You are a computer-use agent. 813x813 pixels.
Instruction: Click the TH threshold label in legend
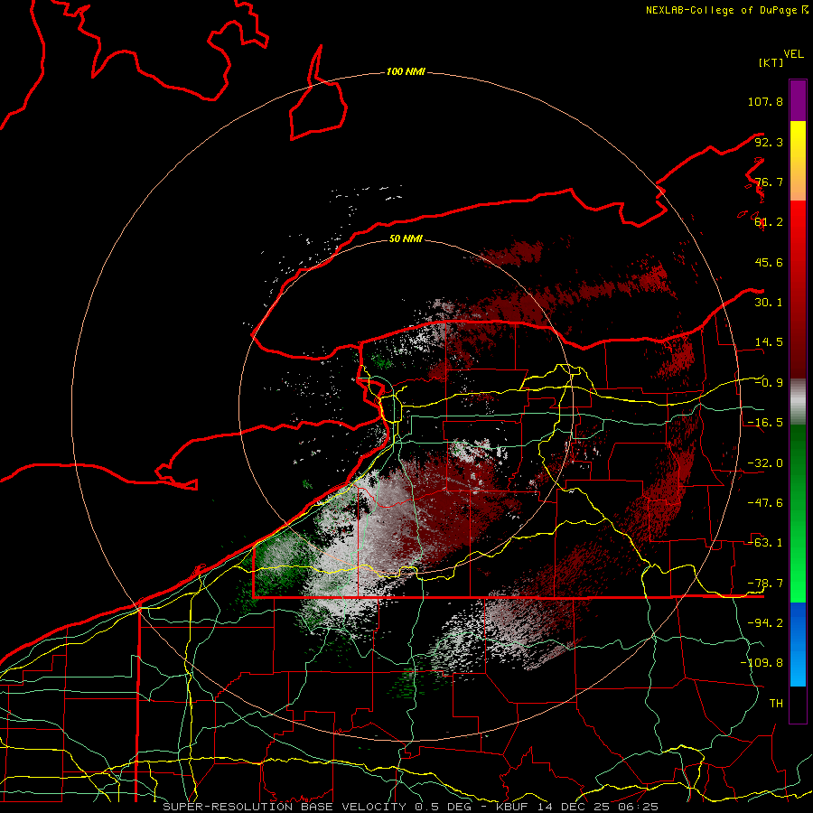776,704
